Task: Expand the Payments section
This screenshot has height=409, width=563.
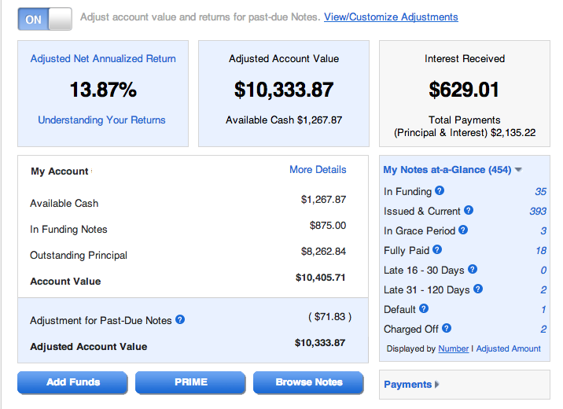Action: 411,385
